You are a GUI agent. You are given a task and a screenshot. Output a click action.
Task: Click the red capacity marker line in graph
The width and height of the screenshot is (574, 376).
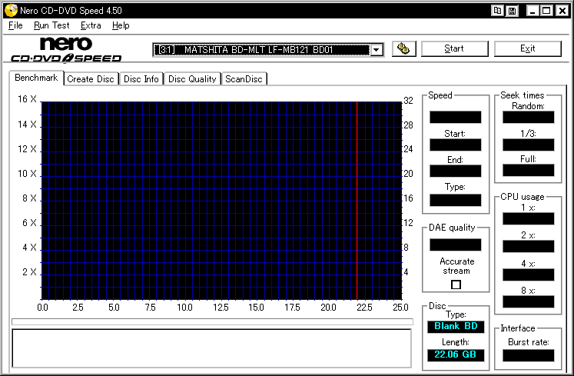357,201
